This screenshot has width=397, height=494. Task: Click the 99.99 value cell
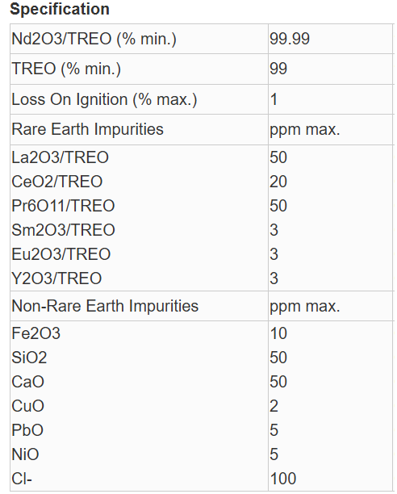pyautogui.click(x=330, y=39)
